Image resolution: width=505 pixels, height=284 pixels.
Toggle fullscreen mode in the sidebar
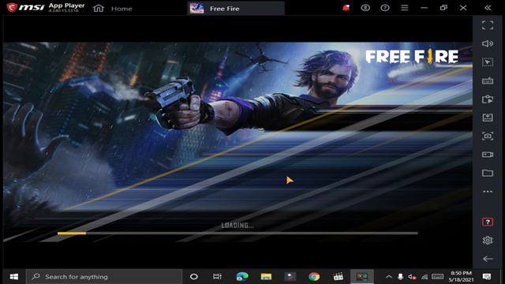pyautogui.click(x=488, y=25)
